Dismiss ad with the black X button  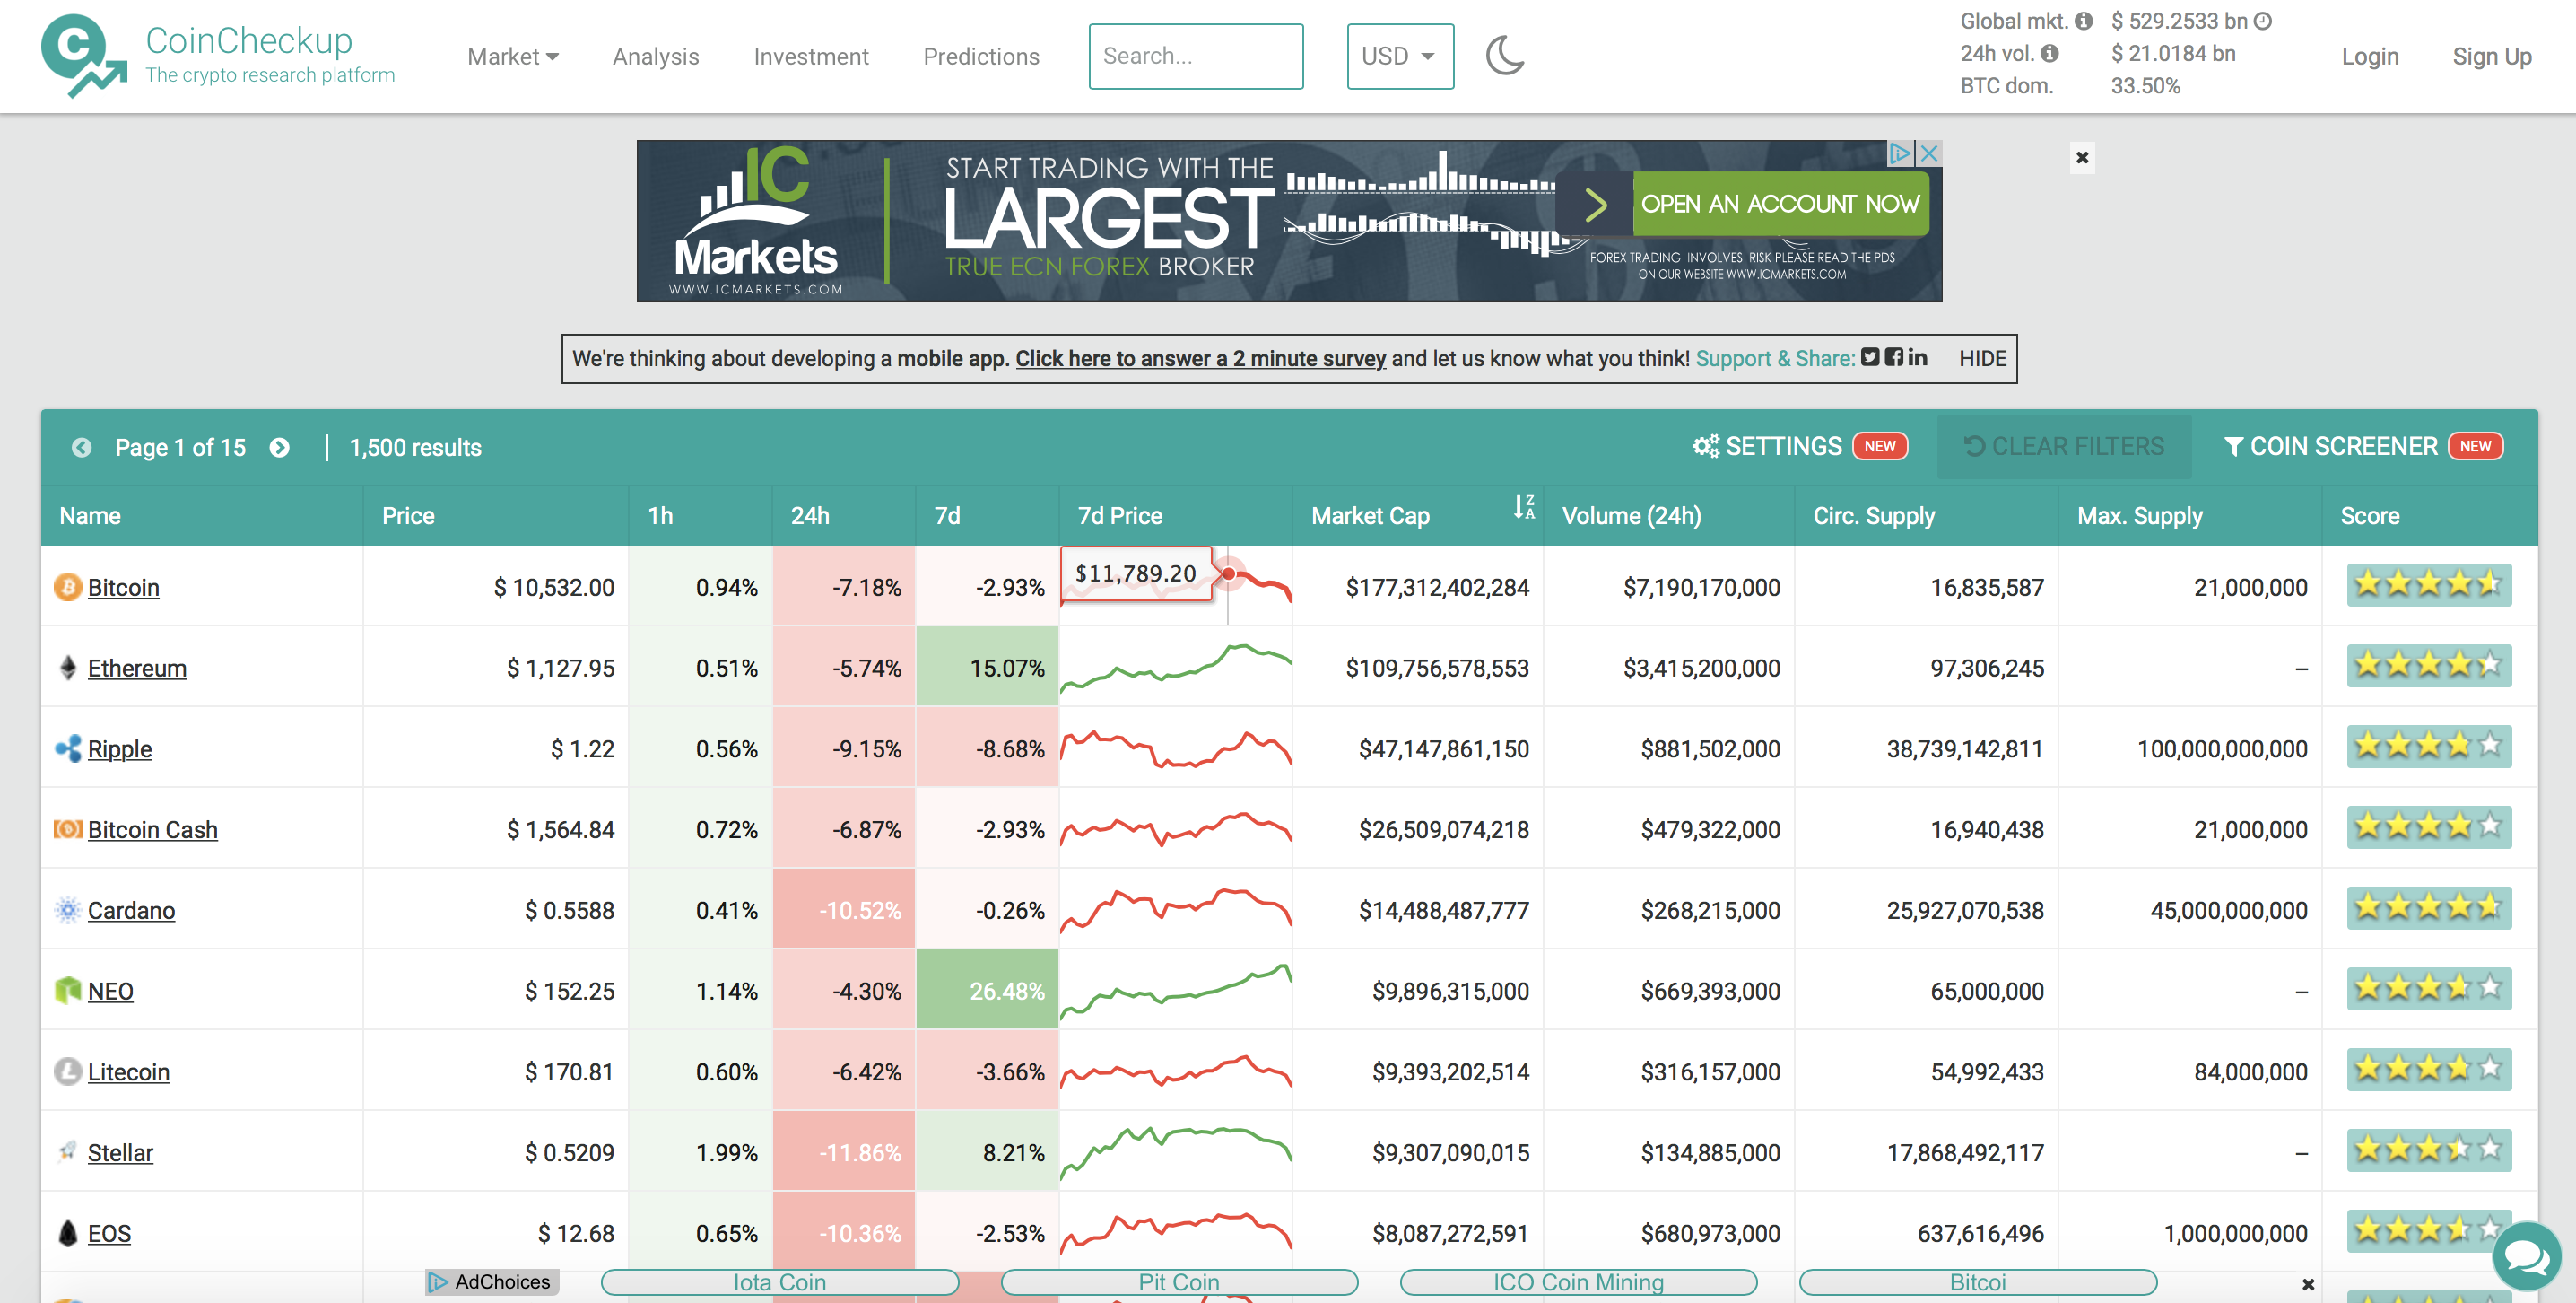click(2082, 157)
